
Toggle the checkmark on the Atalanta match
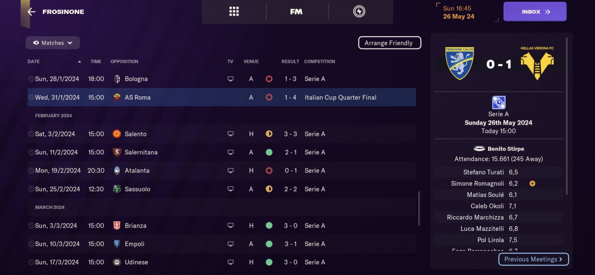[31, 171]
